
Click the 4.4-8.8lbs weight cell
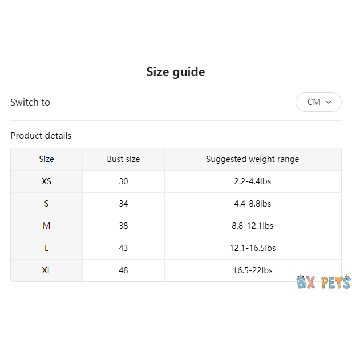click(253, 204)
